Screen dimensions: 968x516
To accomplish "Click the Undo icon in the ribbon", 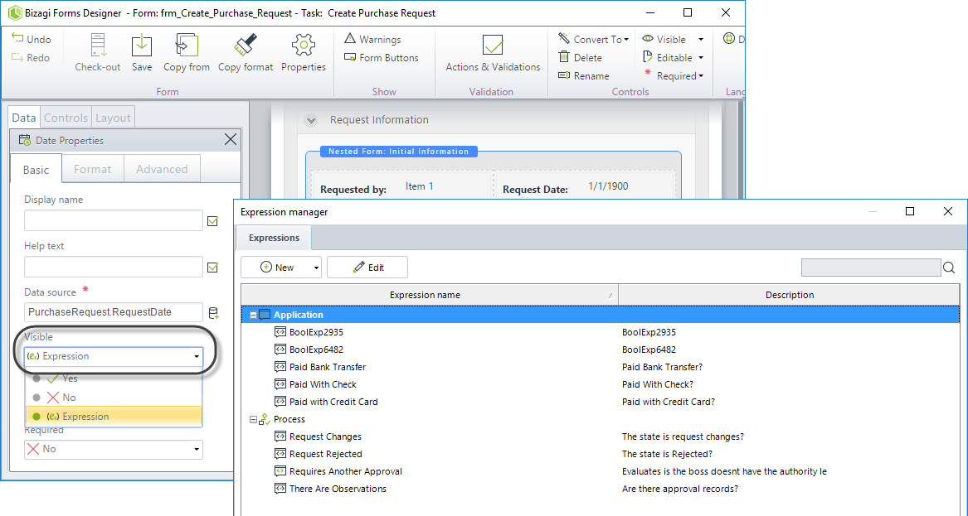I will pos(18,39).
